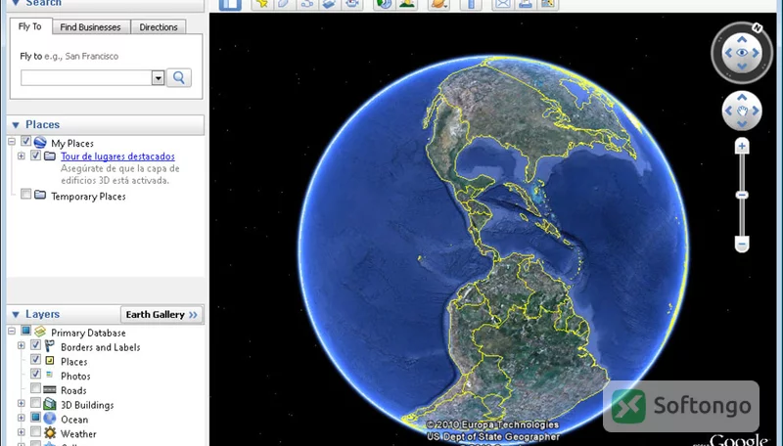Open the Ruler tool
This screenshot has width=783, height=446.
[471, 5]
